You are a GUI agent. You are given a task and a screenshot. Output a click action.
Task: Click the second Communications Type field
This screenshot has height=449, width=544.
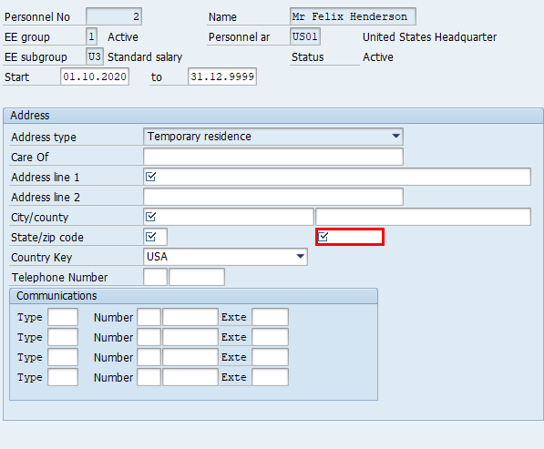pyautogui.click(x=63, y=337)
